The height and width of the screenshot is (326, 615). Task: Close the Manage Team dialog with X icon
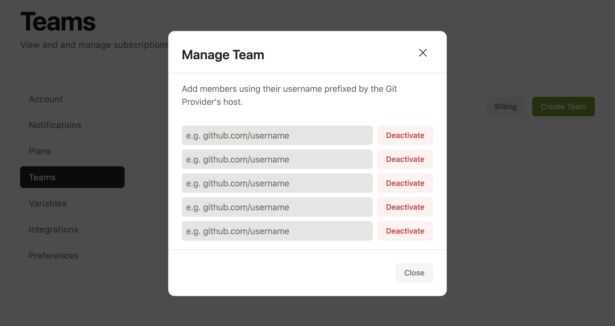click(x=423, y=53)
